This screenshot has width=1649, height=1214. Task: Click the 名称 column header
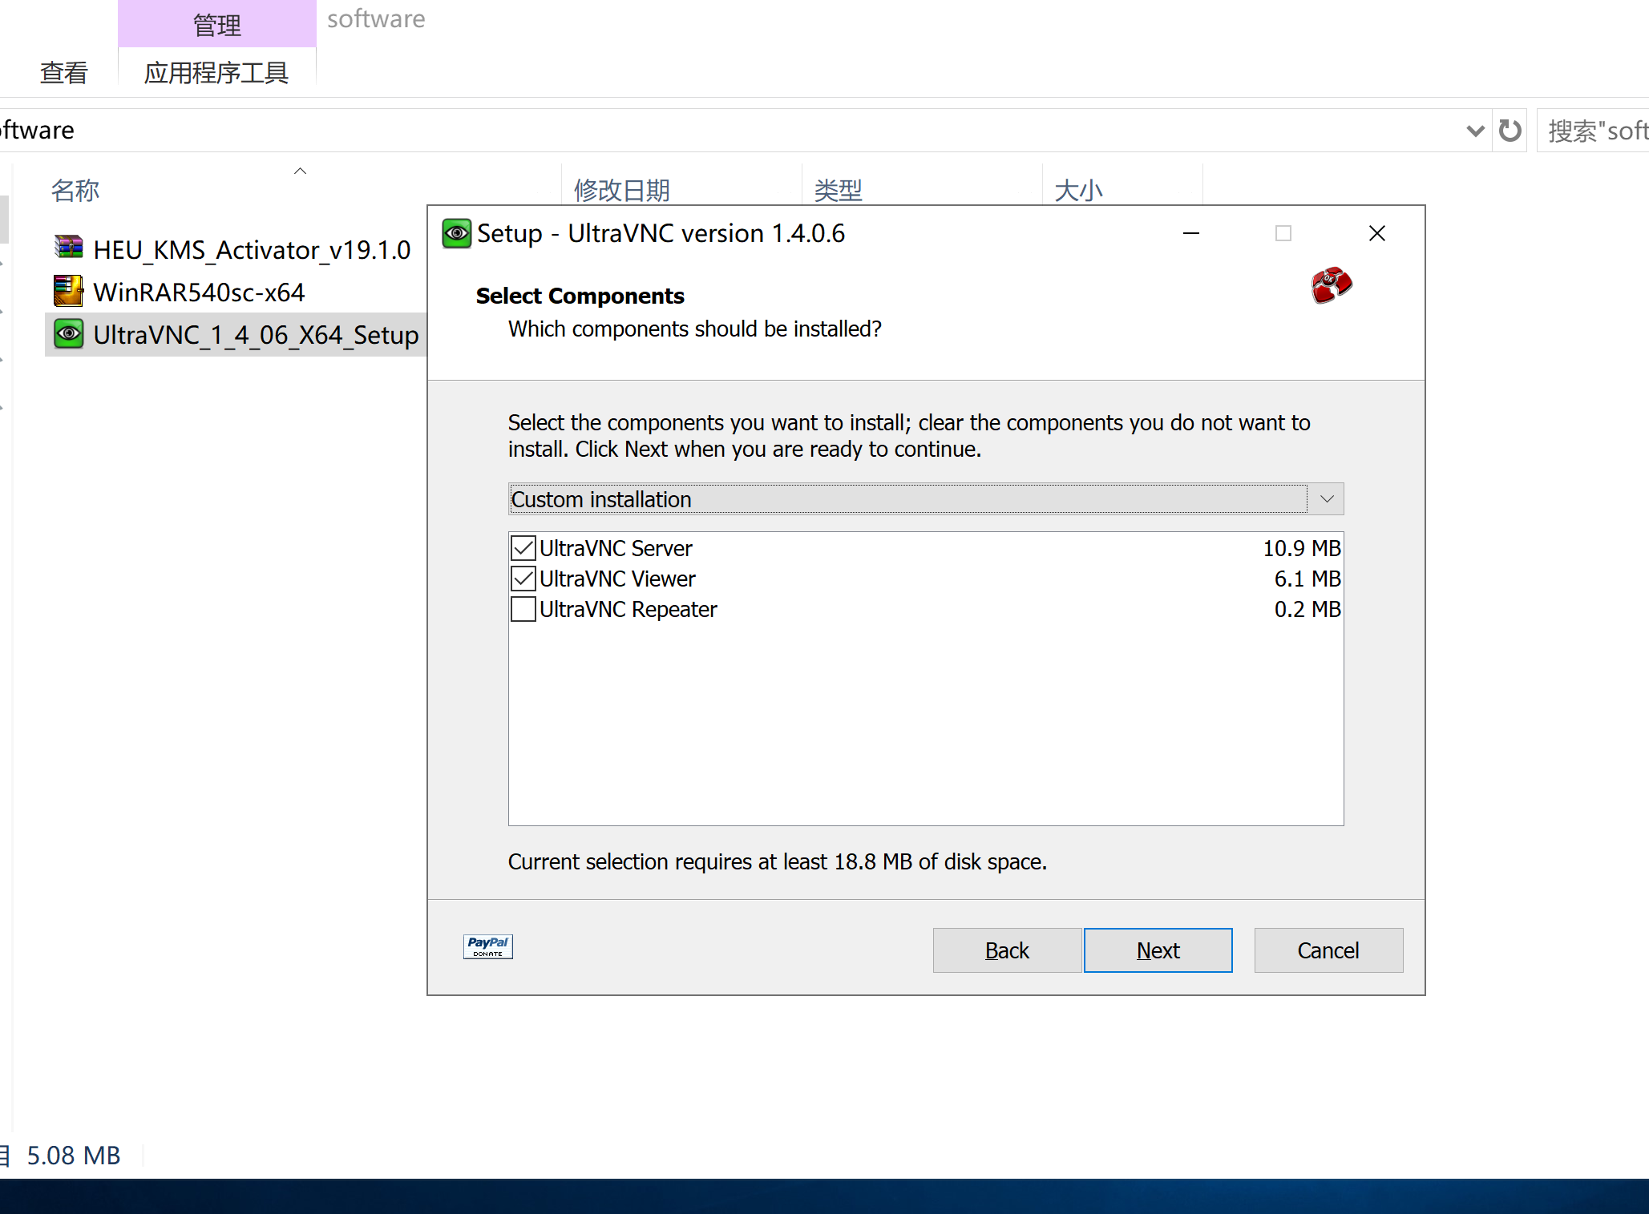pyautogui.click(x=75, y=190)
